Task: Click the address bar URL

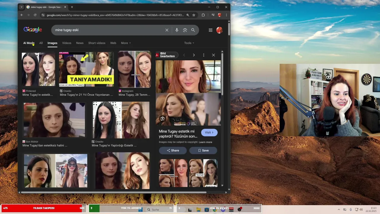Action: (x=115, y=15)
